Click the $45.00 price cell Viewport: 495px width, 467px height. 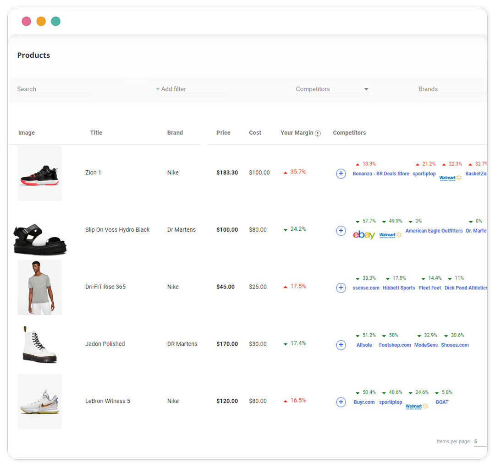coord(225,287)
